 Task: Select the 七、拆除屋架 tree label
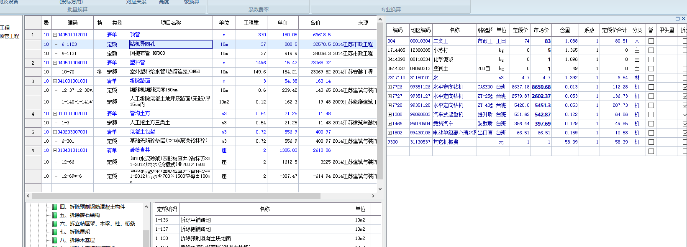(74, 232)
